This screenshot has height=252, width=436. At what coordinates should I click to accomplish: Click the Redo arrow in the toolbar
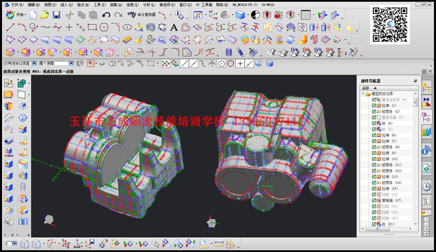point(118,15)
